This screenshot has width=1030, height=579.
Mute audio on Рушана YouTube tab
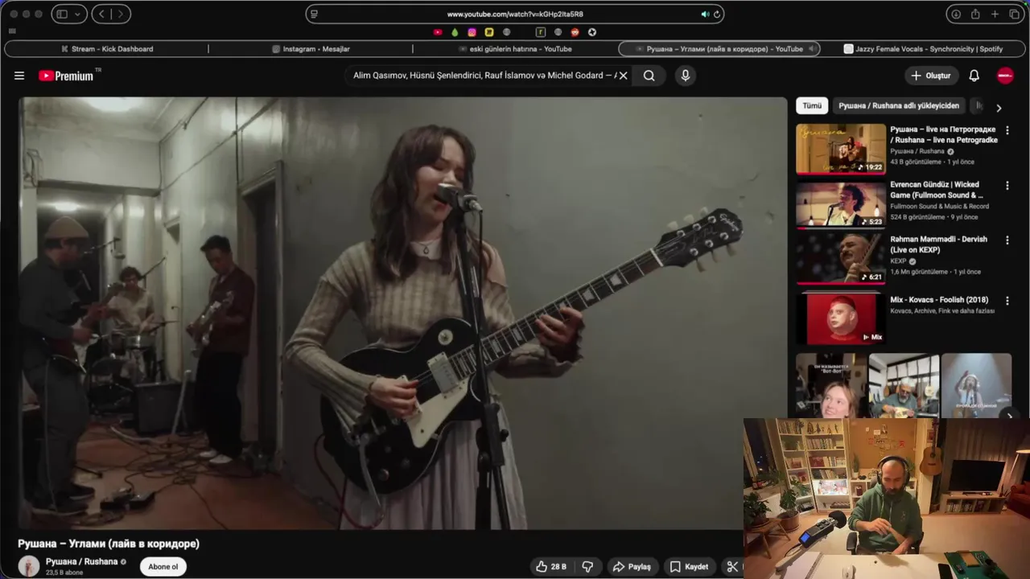pyautogui.click(x=811, y=49)
